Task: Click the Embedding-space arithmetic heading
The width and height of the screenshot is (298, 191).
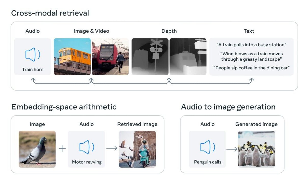Action: click(64, 107)
